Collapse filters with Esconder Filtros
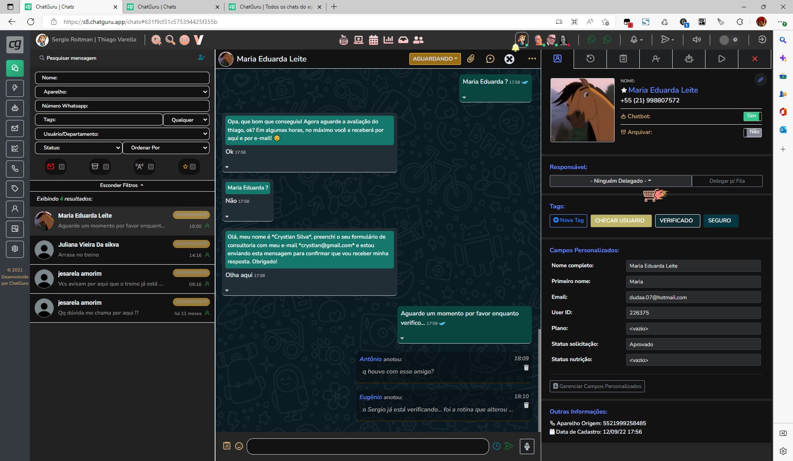793x461 pixels. 122,185
